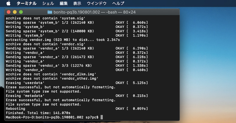Open the 表示 menu
This screenshot has width=236, height=123.
[x=77, y=4]
